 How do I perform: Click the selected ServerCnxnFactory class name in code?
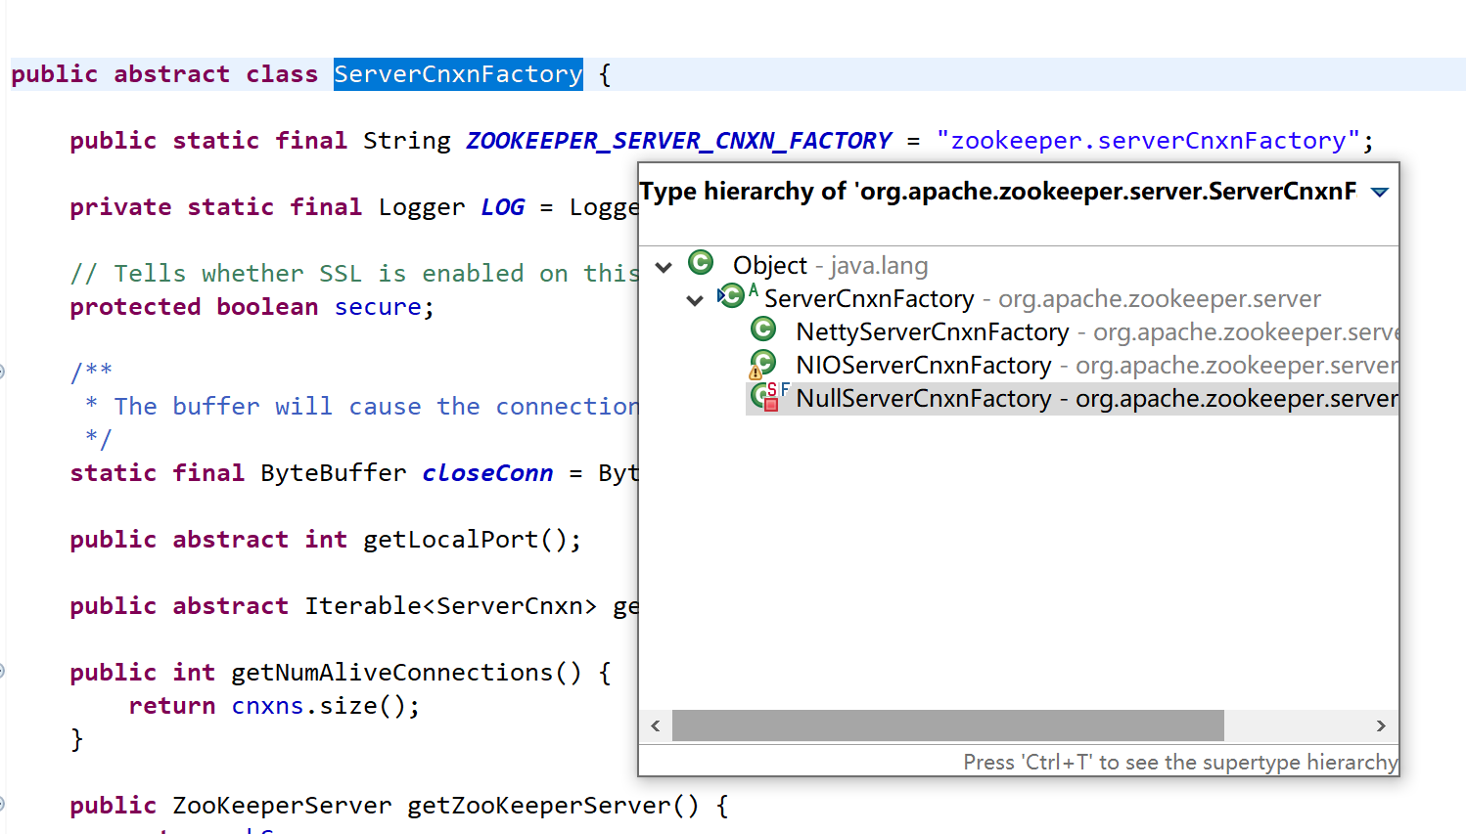[x=458, y=74]
